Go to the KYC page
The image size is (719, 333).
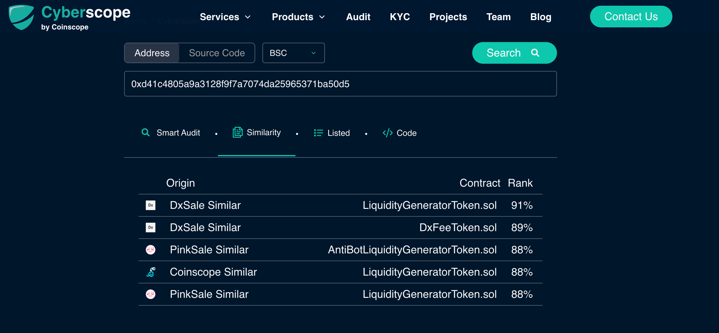coord(400,17)
